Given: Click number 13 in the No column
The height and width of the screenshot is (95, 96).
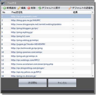Looking at the screenshot, I should point(3,64).
